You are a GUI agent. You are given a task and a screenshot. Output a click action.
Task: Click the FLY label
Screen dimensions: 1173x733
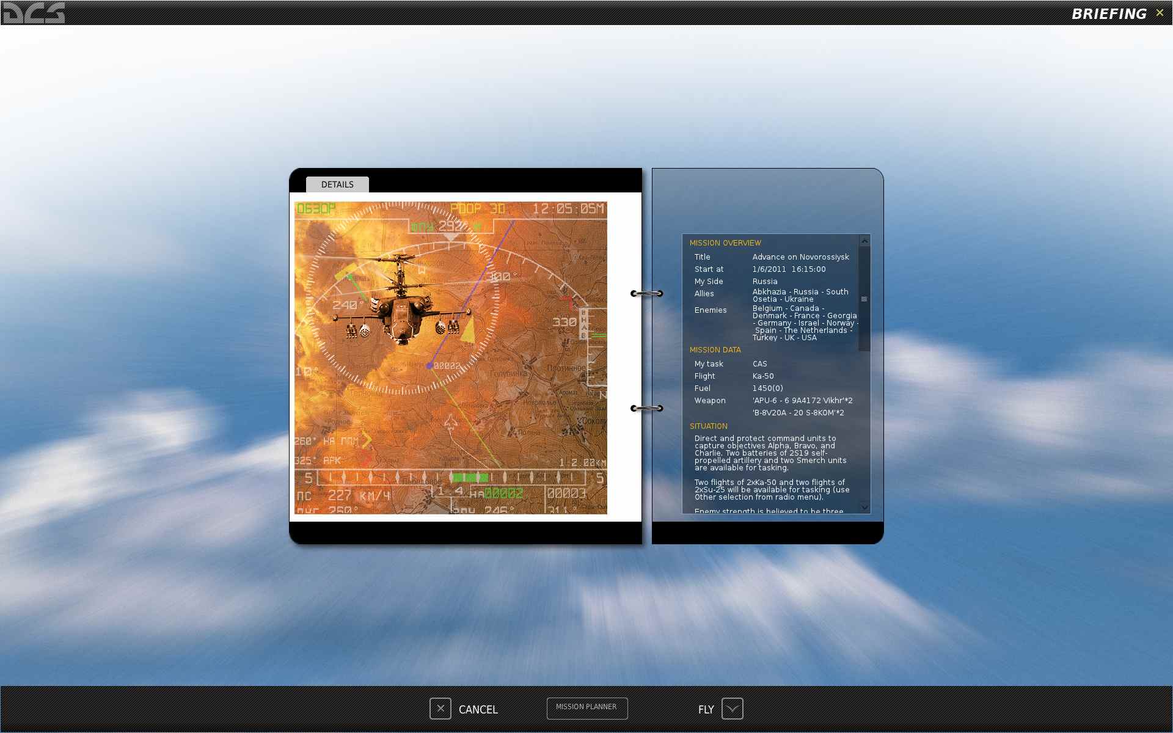click(706, 710)
